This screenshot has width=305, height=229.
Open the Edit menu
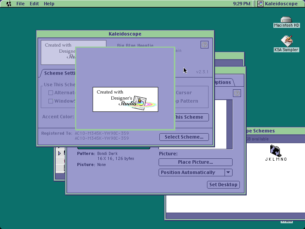(x=34, y=4)
